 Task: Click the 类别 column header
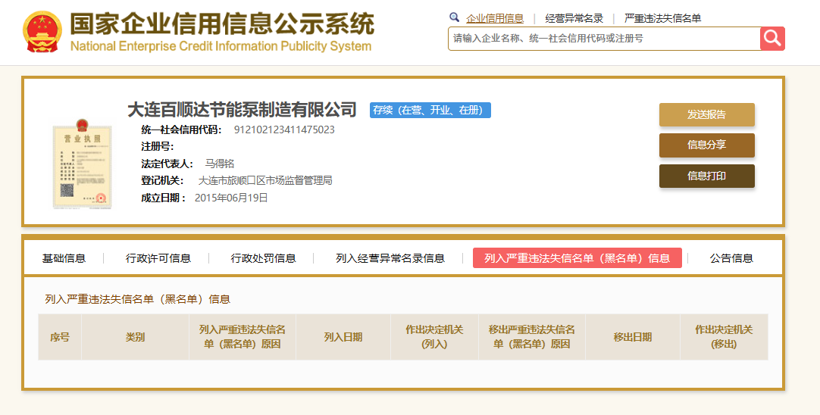pos(135,337)
